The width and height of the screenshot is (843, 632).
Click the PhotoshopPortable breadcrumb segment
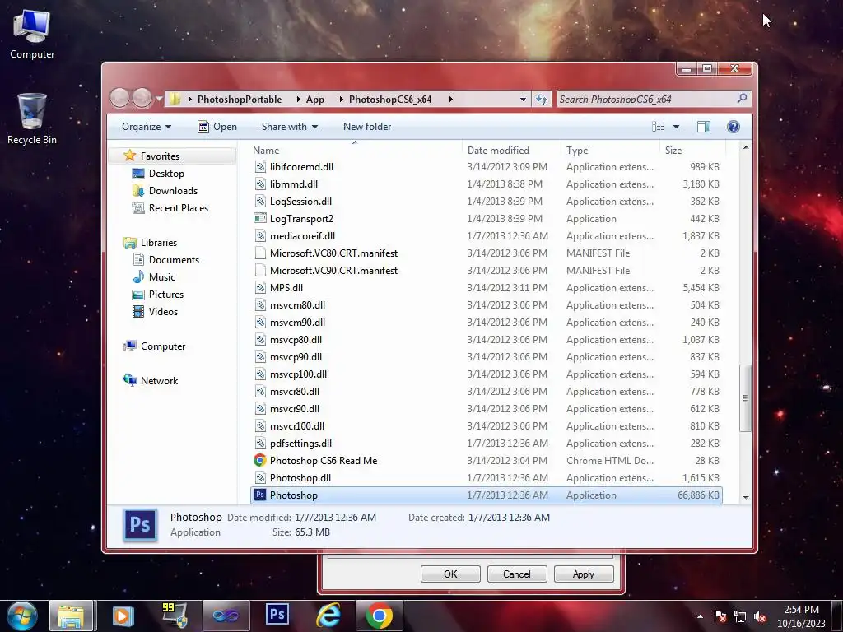point(240,99)
